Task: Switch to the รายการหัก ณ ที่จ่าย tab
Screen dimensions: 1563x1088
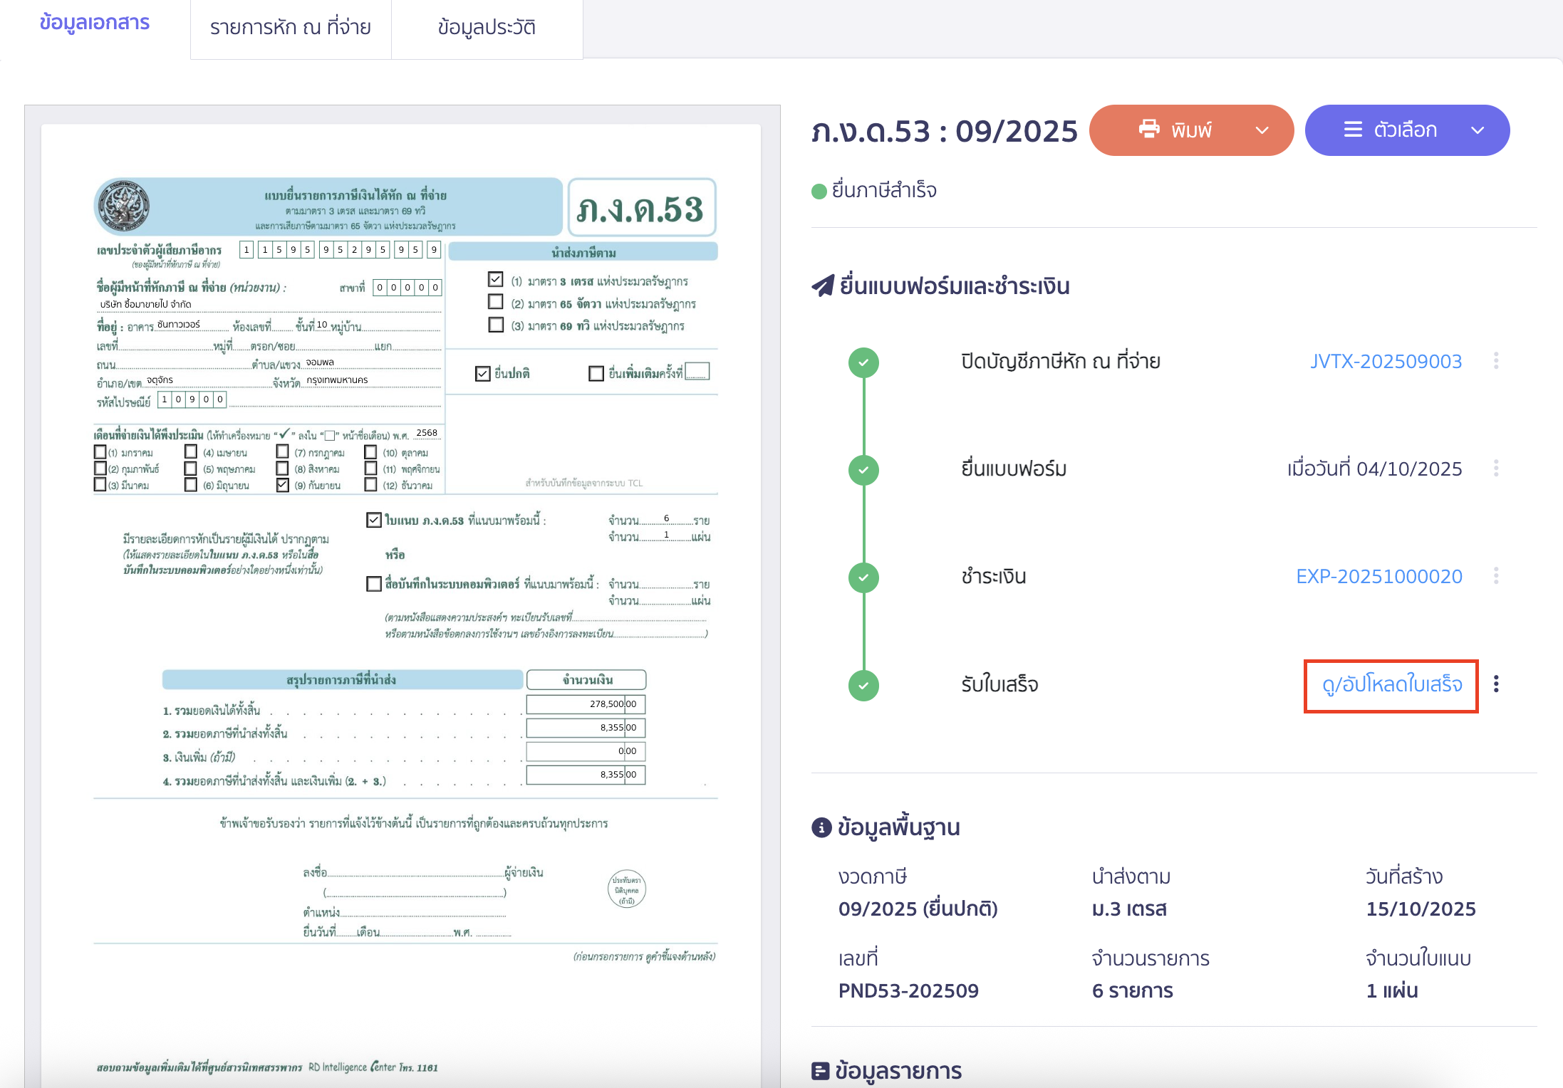Action: click(x=290, y=28)
